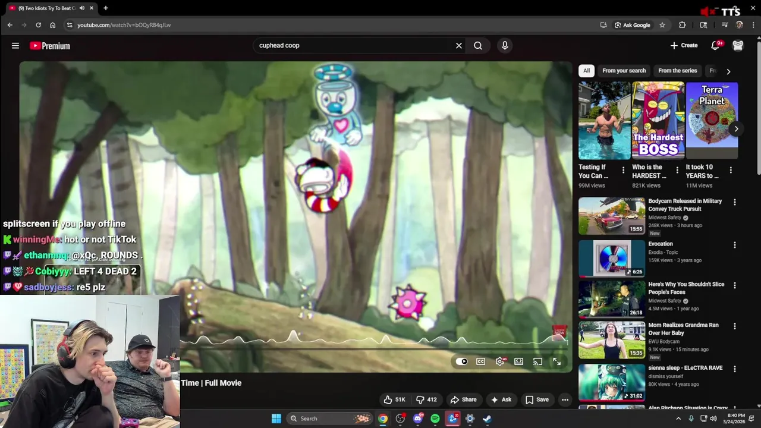Open Bodycam Released truck pursuit thumbnail
This screenshot has height=428, width=761.
point(612,216)
